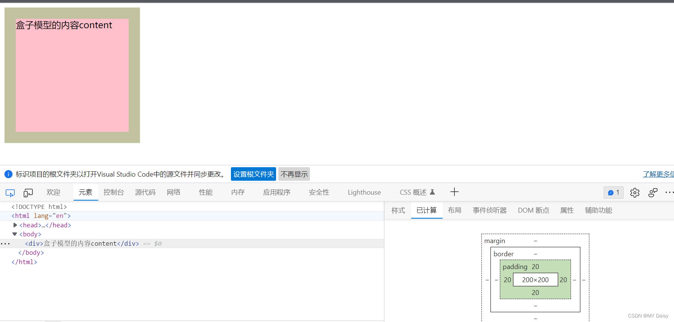The image size is (674, 322).
Task: Click the issues counter badge showing 1
Action: coord(613,192)
